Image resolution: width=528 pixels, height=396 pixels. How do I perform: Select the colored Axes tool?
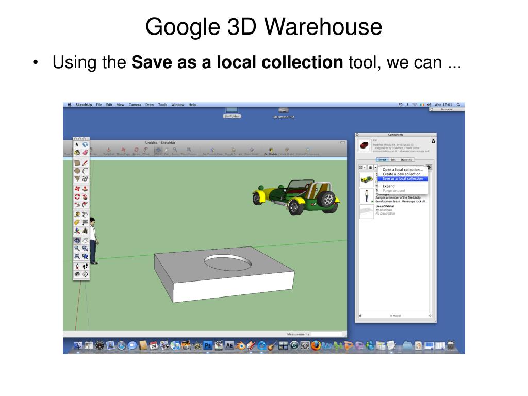tap(77, 230)
